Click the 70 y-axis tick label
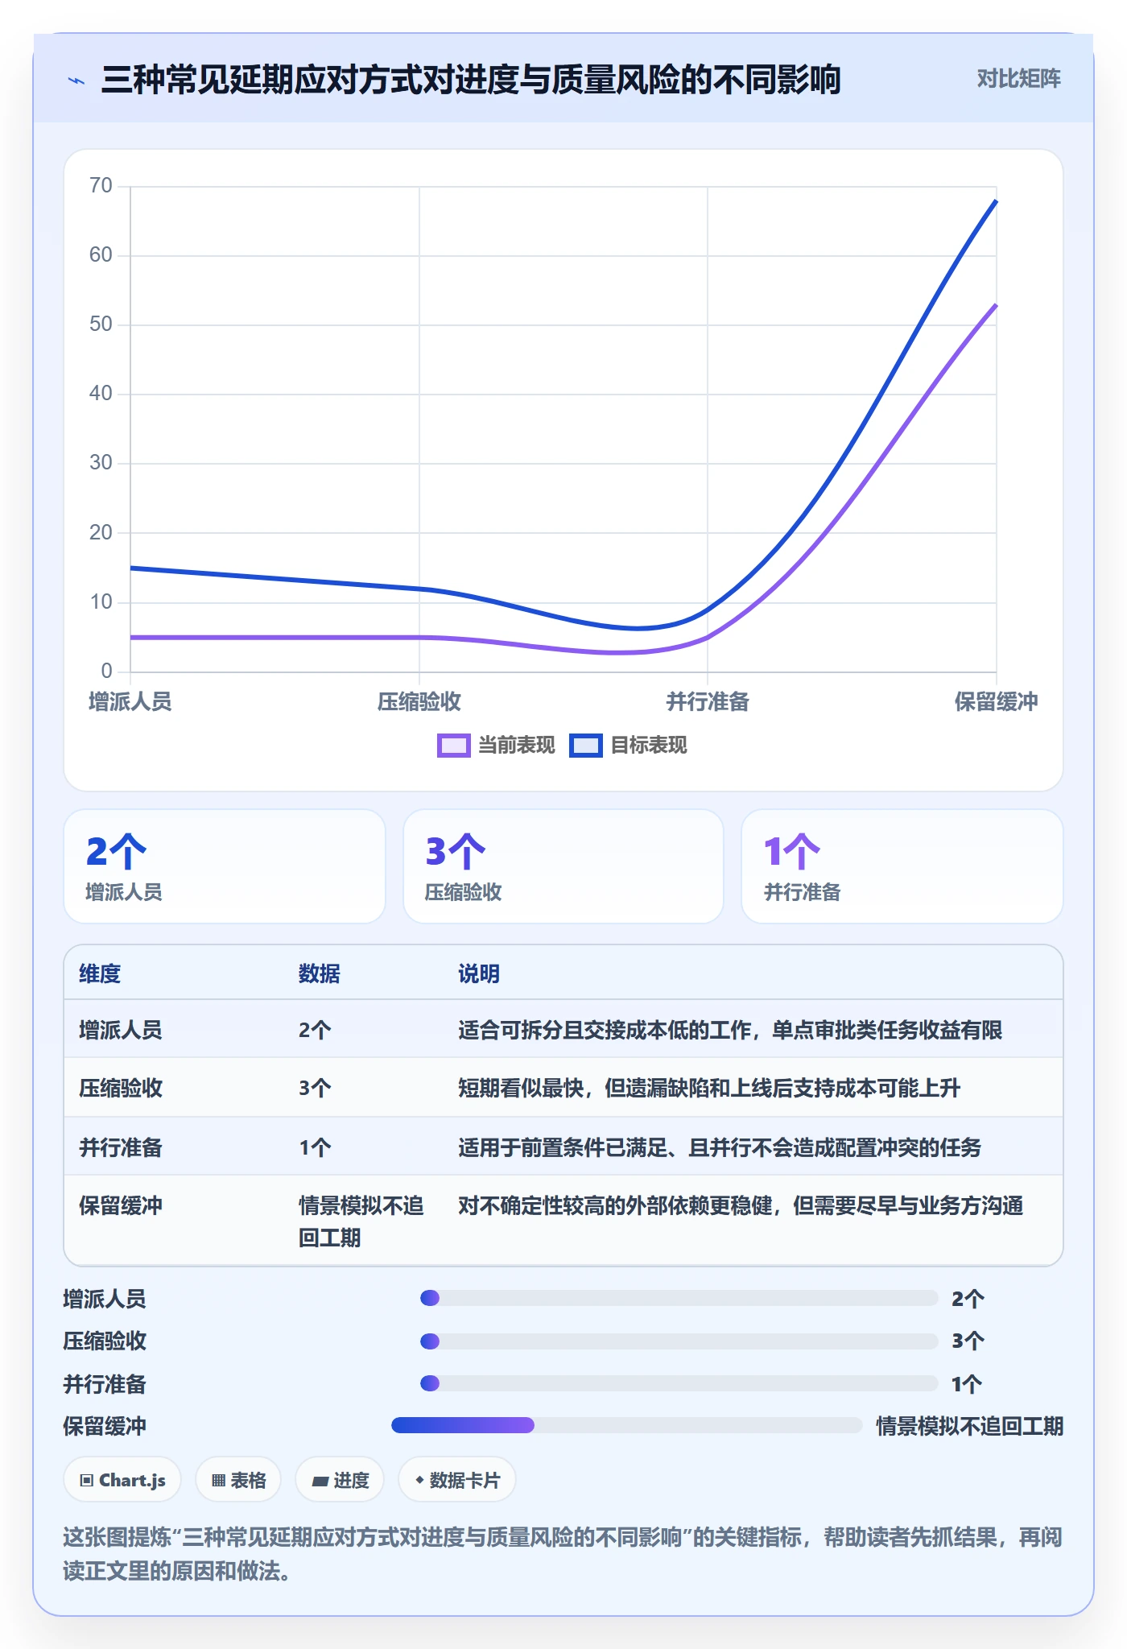Image resolution: width=1127 pixels, height=1649 pixels. click(101, 186)
